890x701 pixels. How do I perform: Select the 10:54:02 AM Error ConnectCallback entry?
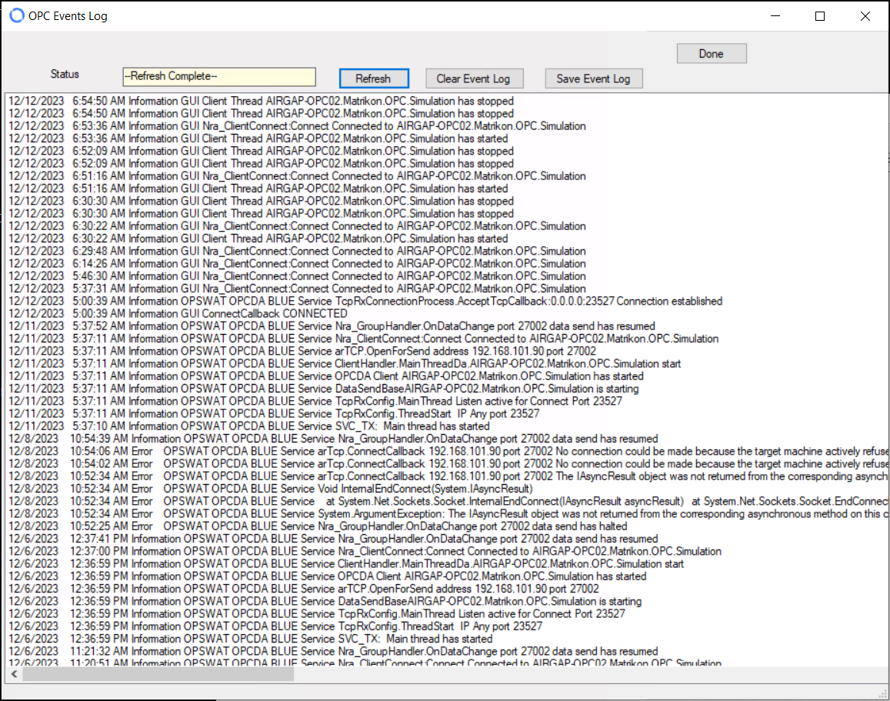point(448,464)
